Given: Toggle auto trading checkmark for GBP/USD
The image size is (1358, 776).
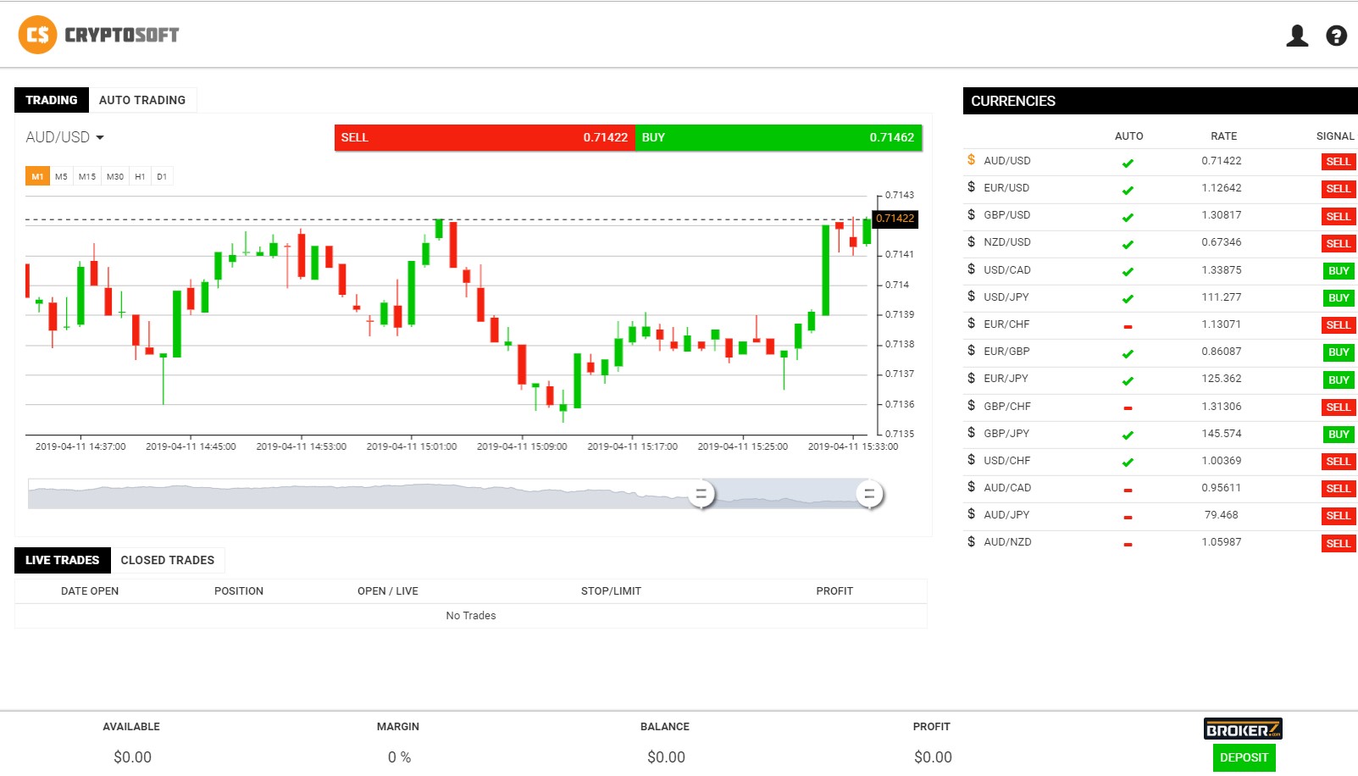Looking at the screenshot, I should (1128, 218).
